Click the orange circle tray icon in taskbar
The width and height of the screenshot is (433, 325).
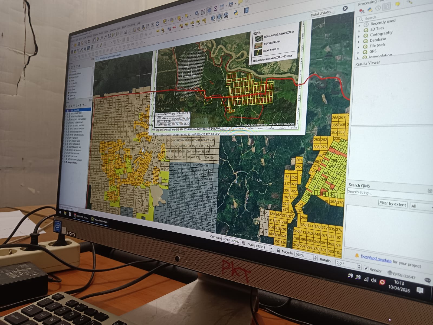382,282
